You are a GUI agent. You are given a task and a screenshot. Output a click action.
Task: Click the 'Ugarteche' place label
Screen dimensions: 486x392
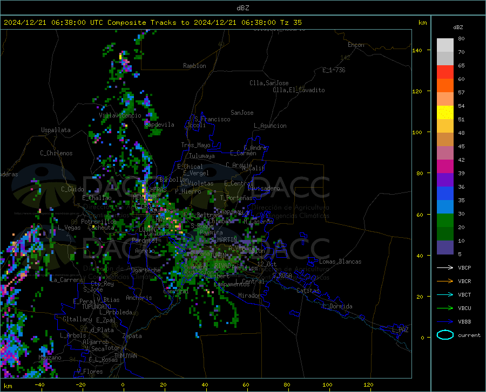pos(146,270)
